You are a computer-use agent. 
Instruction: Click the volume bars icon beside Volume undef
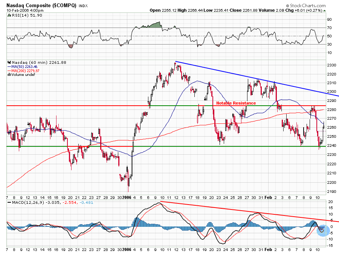(9, 75)
